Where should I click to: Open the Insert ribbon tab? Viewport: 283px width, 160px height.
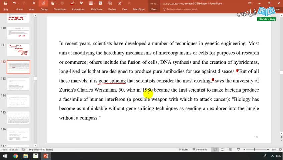[32, 9]
